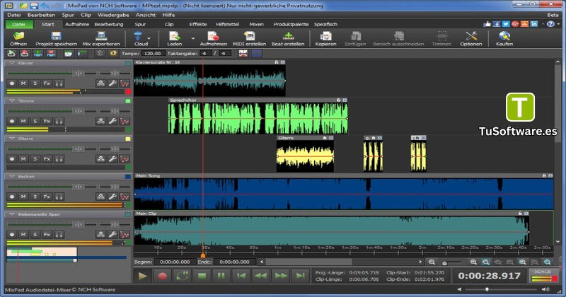Click the green plus add-track icon

[x=37, y=54]
